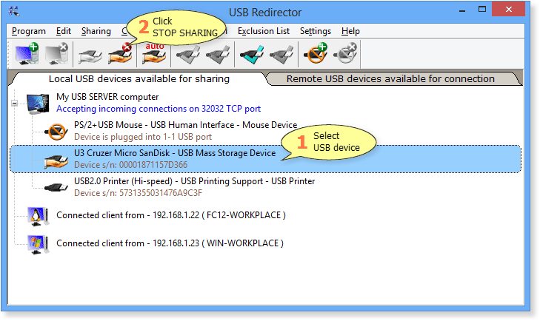Switch to Remote USB devices available for connection tab
This screenshot has width=540, height=321.
tap(390, 79)
